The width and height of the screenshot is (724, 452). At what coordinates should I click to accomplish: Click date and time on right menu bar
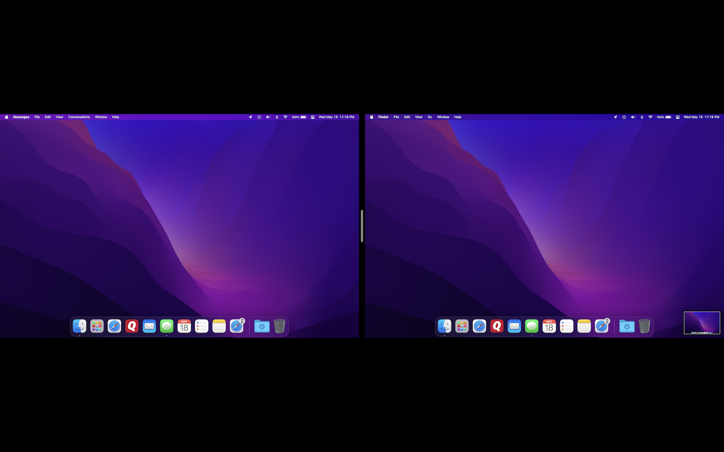click(x=701, y=117)
